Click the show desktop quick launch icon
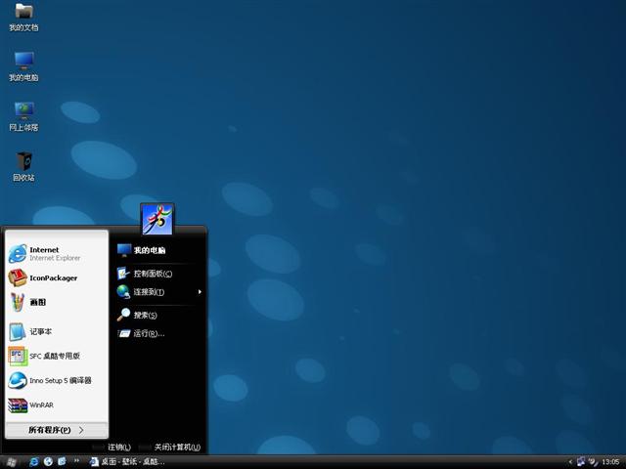Image resolution: width=626 pixels, height=469 pixels. pos(62,462)
